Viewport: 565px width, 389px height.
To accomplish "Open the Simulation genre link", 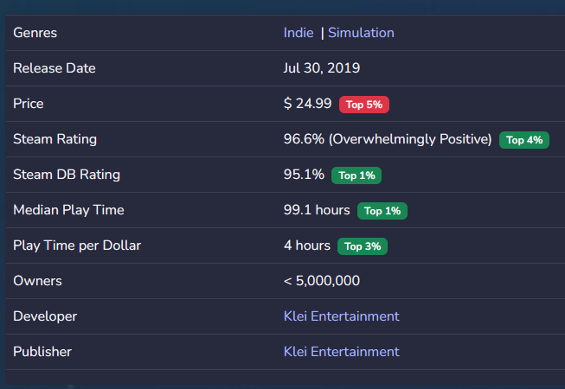I will click(361, 33).
